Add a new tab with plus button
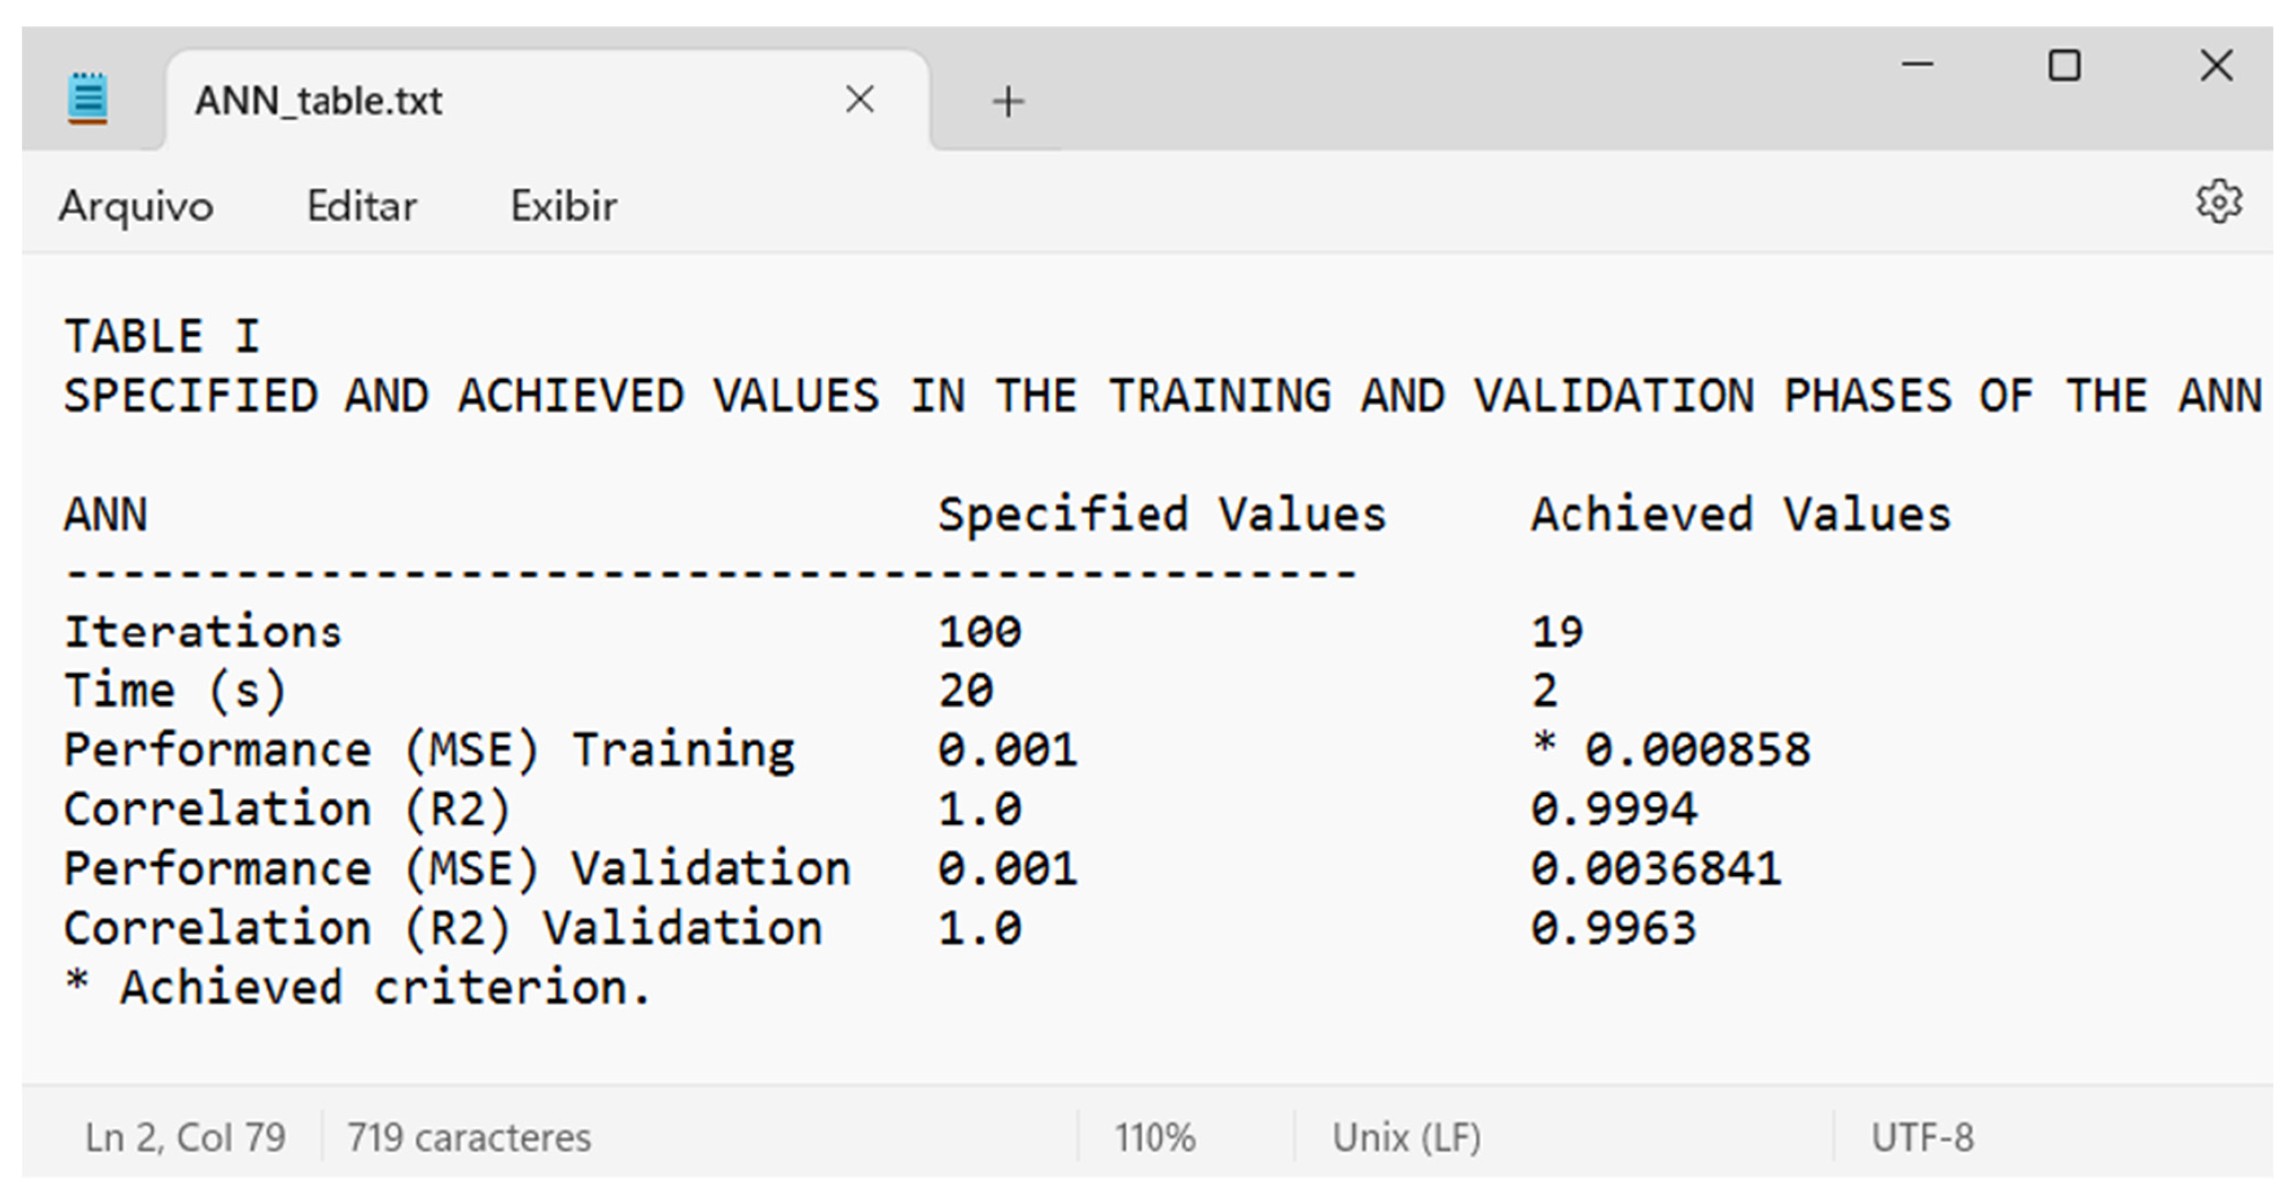 tap(1007, 102)
